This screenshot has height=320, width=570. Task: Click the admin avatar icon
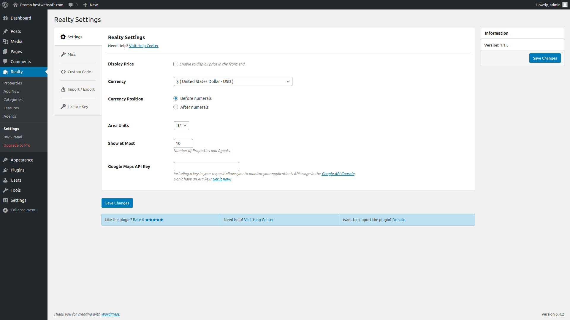[565, 5]
